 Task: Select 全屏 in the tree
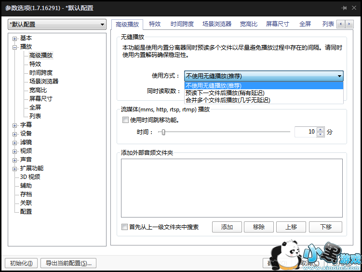[x=35, y=108]
